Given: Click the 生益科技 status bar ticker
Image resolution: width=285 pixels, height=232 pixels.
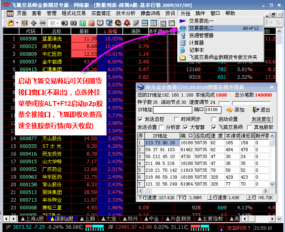Looking at the screenshot, I should 239,228.
